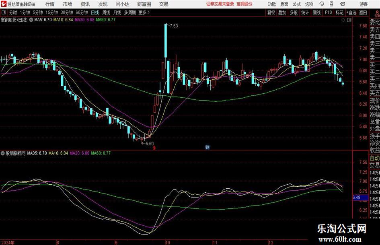Click the 通达信 red logo icon

[x=4, y=4]
